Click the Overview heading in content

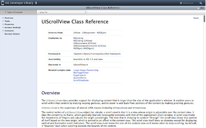(x=51, y=93)
